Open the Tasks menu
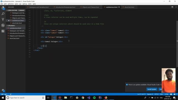178x100 pixels. tap(30, 4)
